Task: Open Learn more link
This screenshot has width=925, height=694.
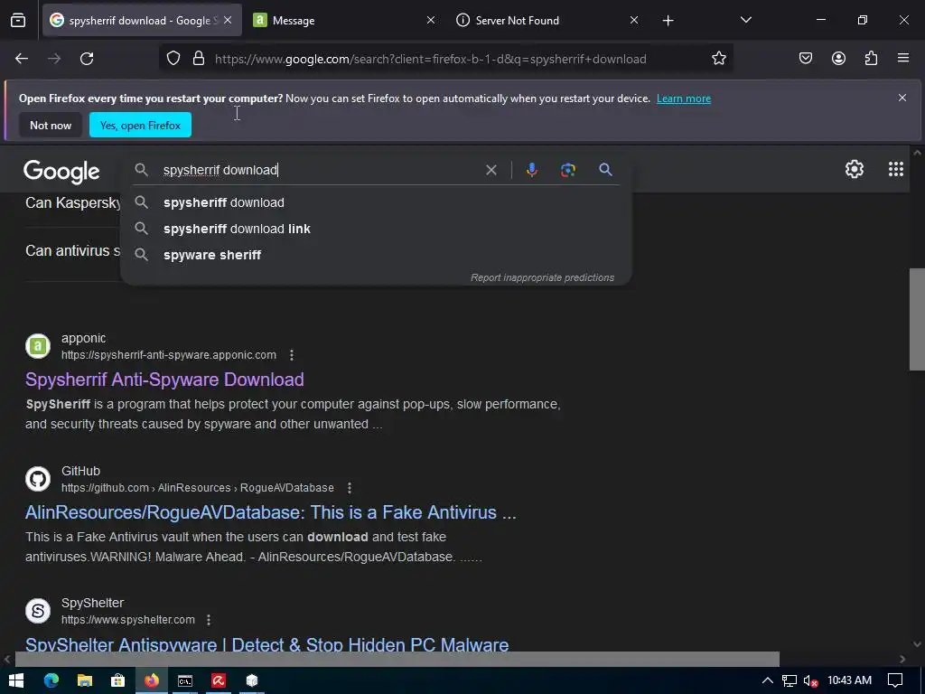Action: (x=684, y=98)
